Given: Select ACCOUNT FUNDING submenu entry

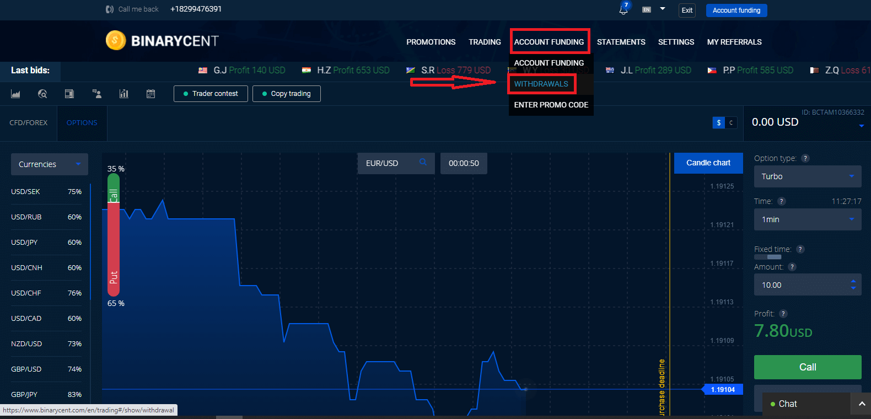Looking at the screenshot, I should [549, 63].
